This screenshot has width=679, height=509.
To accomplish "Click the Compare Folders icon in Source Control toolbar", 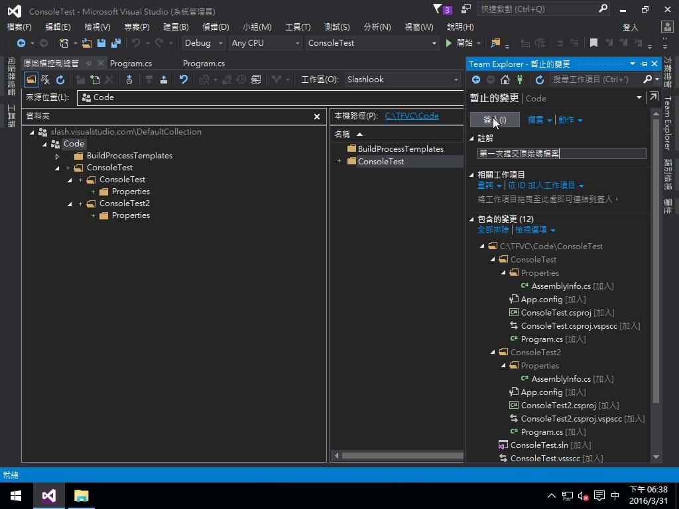I will [256, 80].
